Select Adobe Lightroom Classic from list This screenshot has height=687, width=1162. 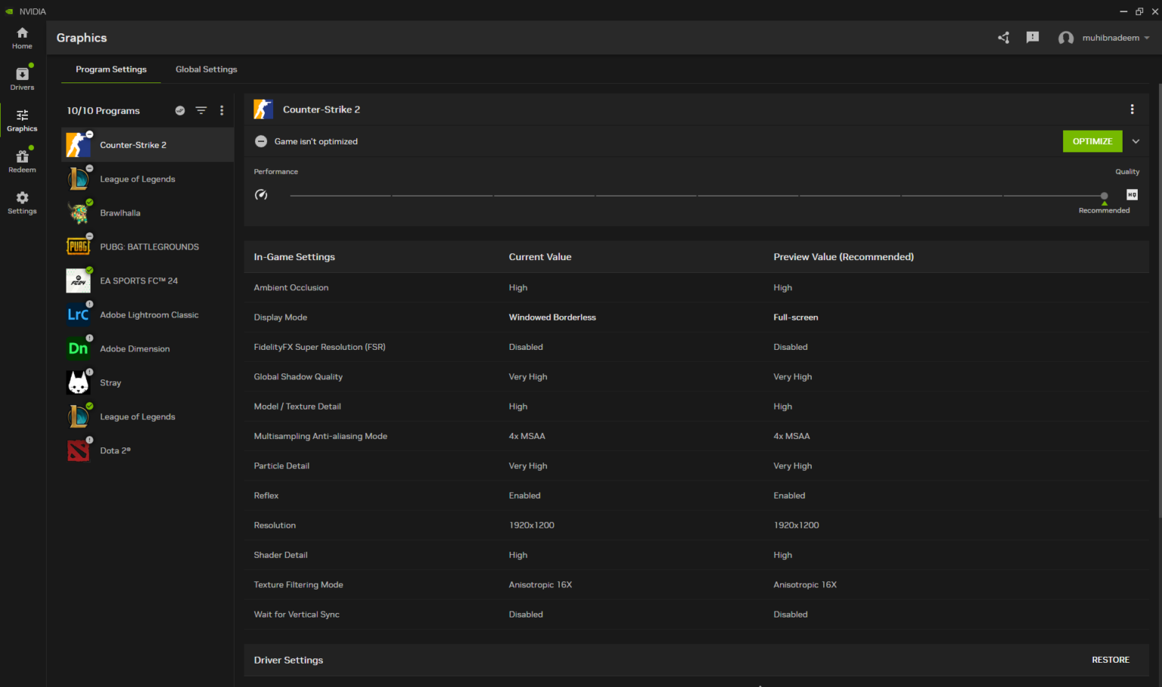(149, 315)
